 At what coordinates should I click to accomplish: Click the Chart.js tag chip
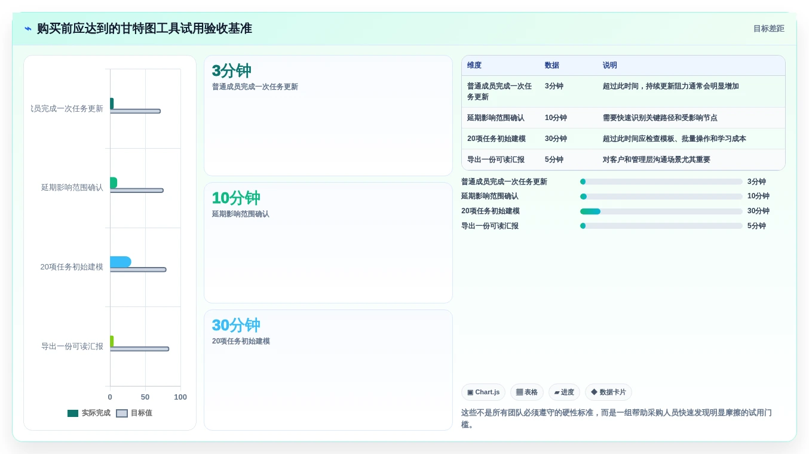click(x=483, y=392)
